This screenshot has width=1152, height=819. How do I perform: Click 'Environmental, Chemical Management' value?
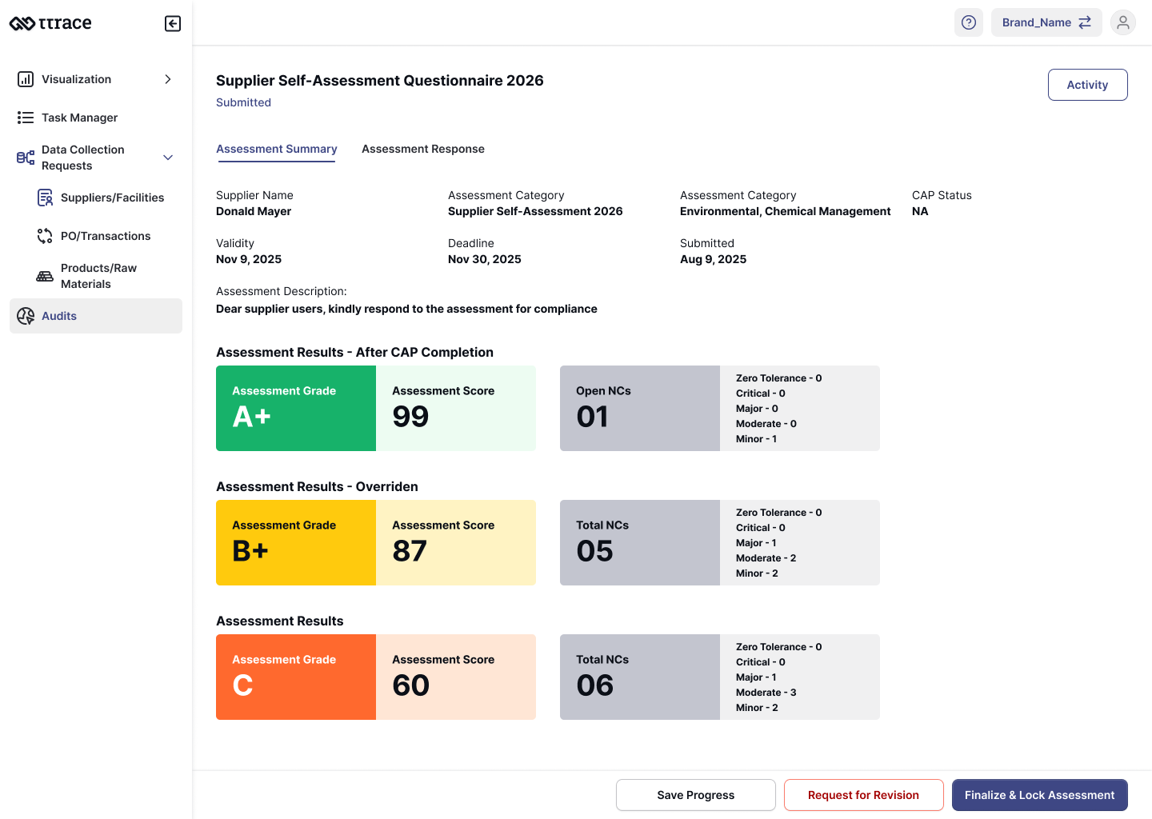785,211
